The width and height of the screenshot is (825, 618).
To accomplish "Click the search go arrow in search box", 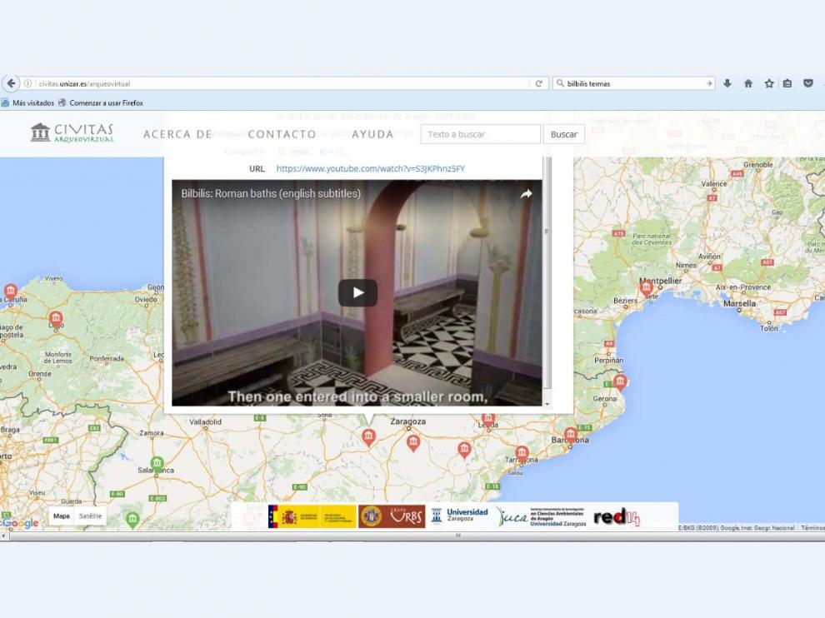I will [x=708, y=83].
